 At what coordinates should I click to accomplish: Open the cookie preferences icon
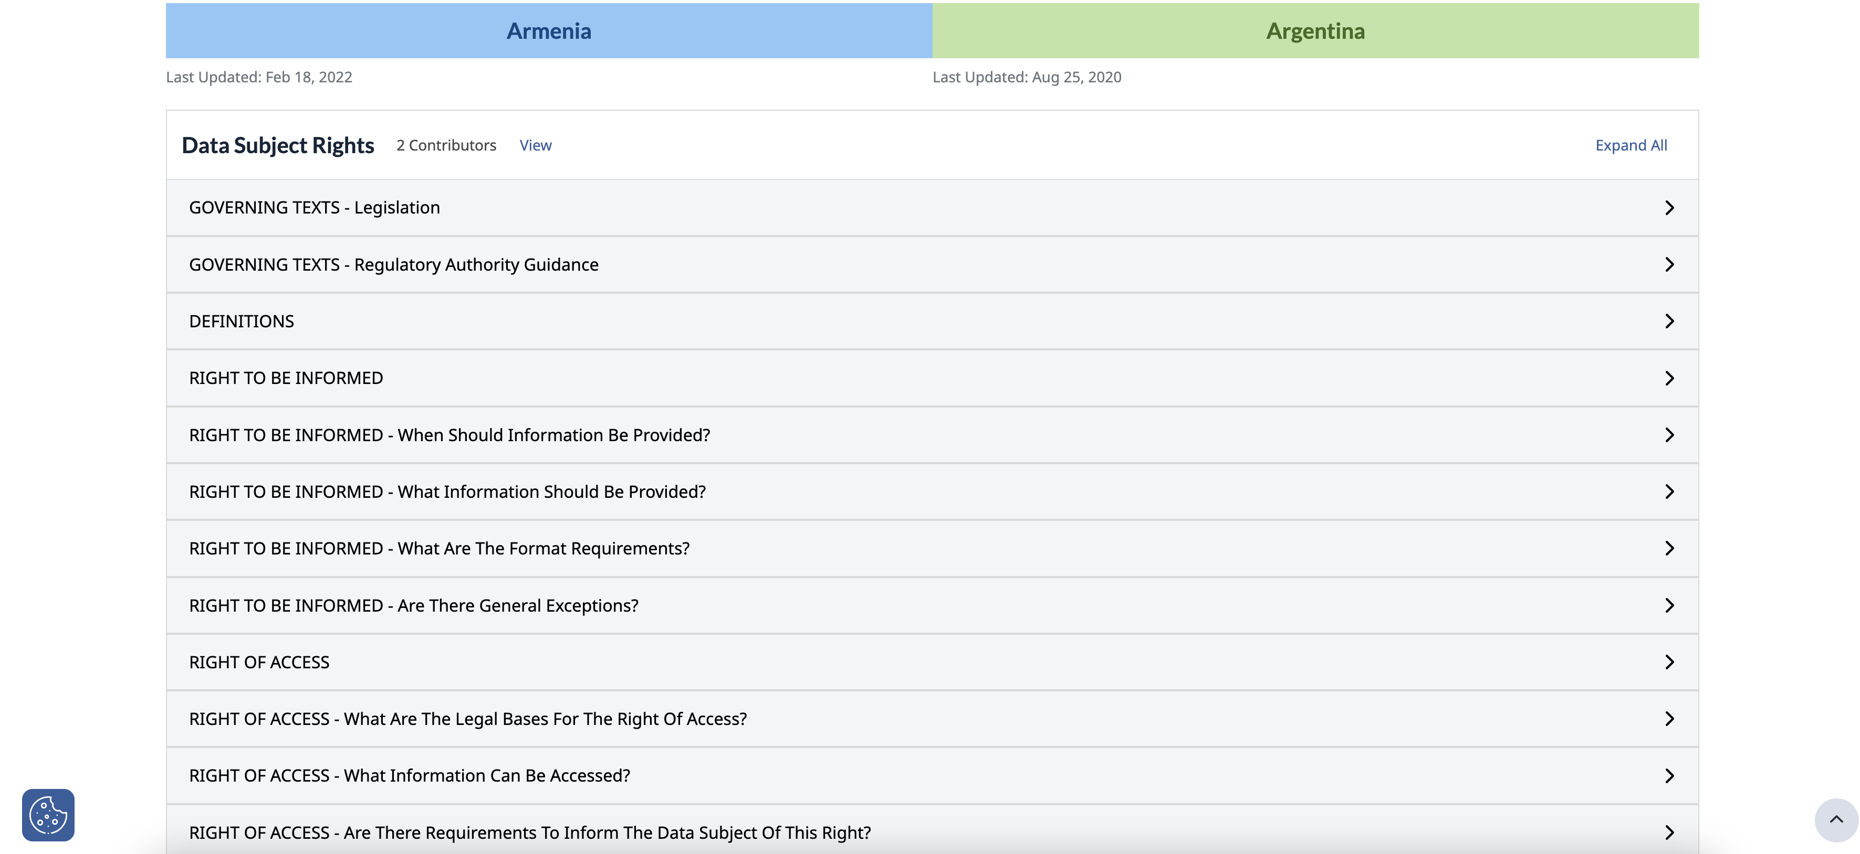(x=48, y=815)
